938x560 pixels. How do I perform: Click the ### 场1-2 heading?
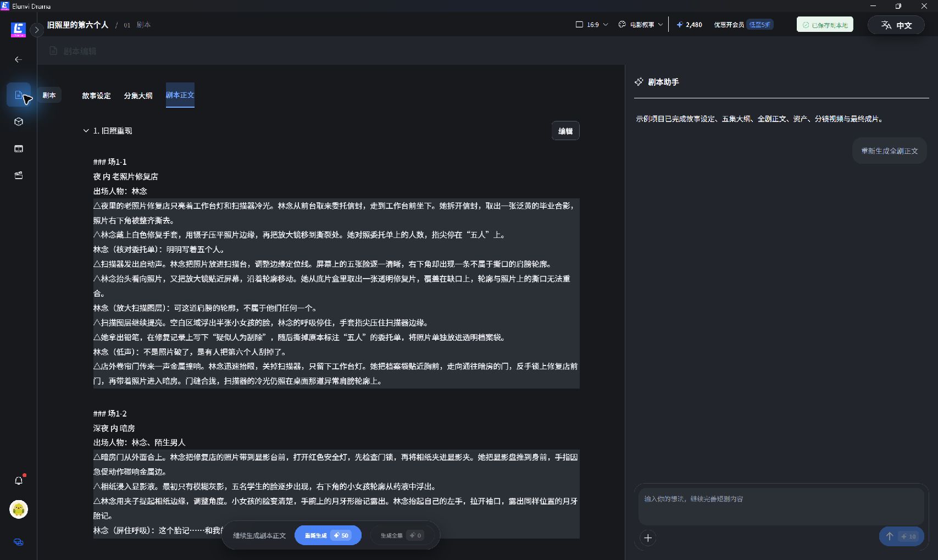tap(110, 414)
